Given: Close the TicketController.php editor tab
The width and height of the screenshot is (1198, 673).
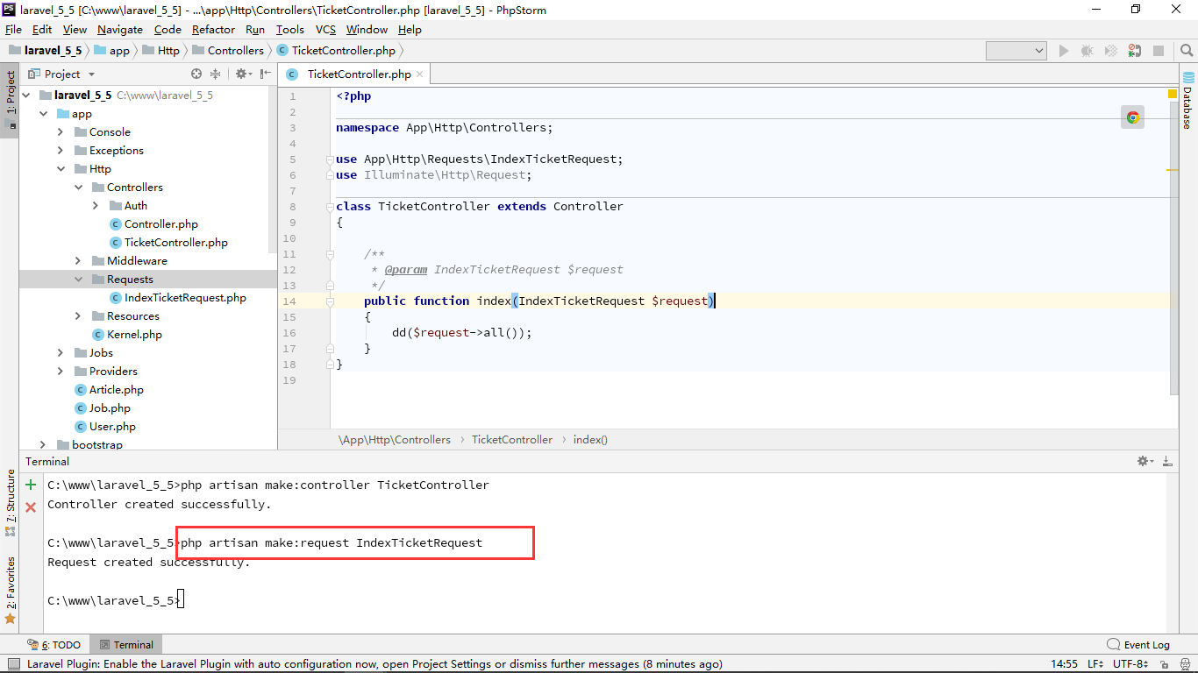Looking at the screenshot, I should [x=419, y=74].
